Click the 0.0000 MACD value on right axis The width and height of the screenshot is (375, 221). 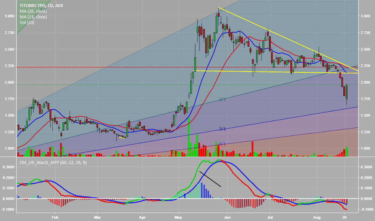click(x=366, y=198)
